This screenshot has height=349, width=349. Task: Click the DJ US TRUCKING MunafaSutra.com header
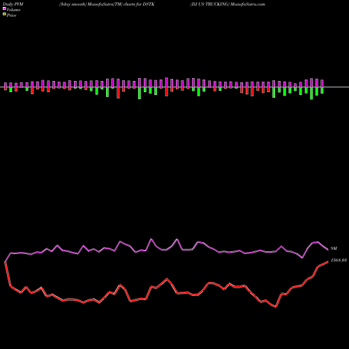point(228,4)
